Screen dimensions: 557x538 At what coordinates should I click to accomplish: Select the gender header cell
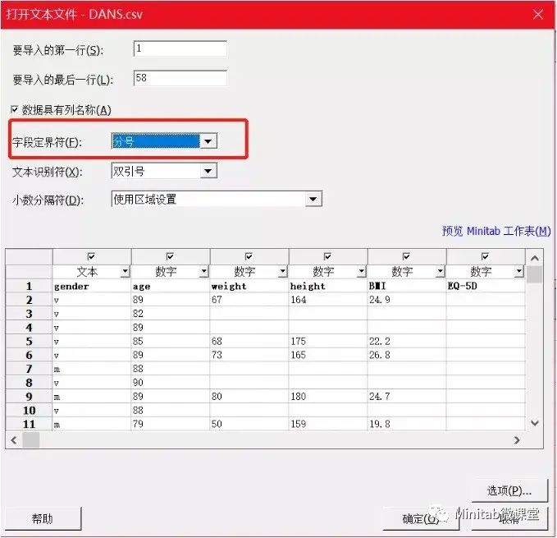coord(92,286)
